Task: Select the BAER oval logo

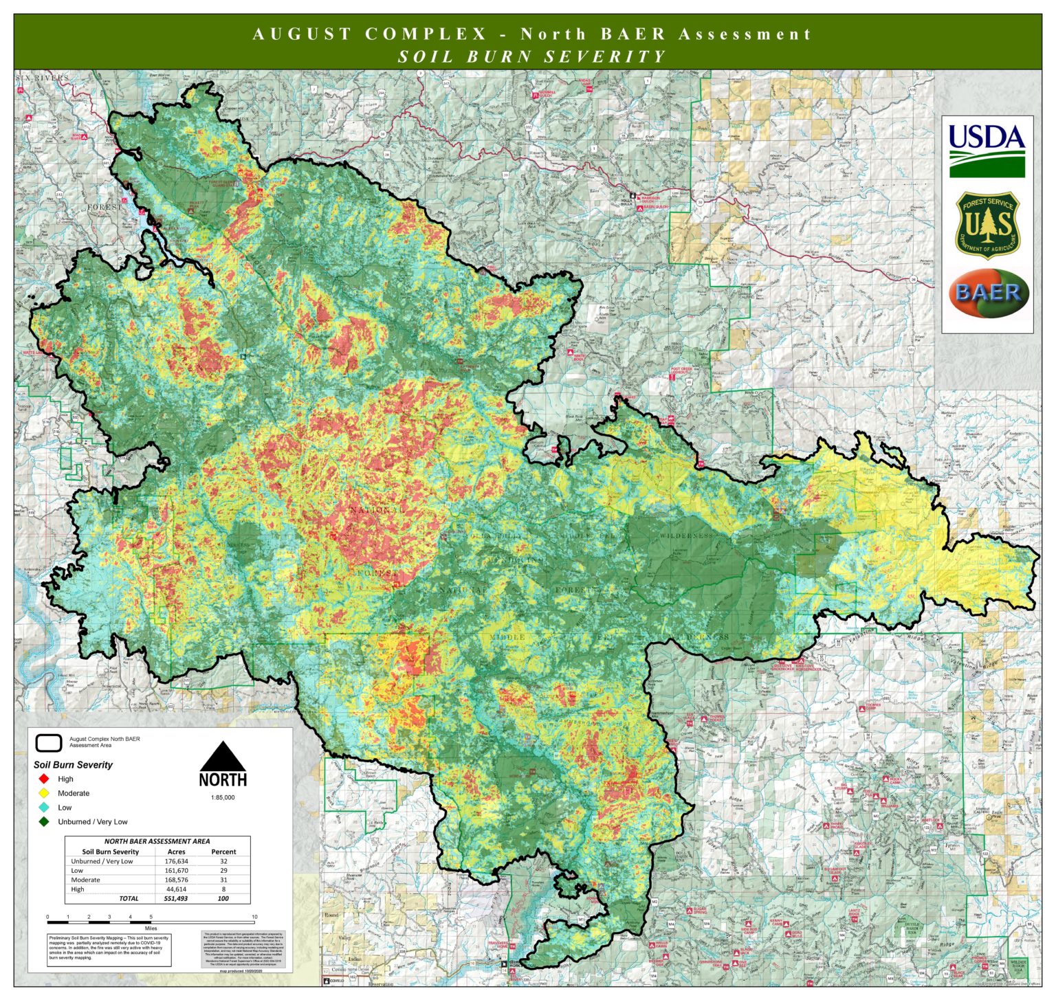Action: coord(988,293)
